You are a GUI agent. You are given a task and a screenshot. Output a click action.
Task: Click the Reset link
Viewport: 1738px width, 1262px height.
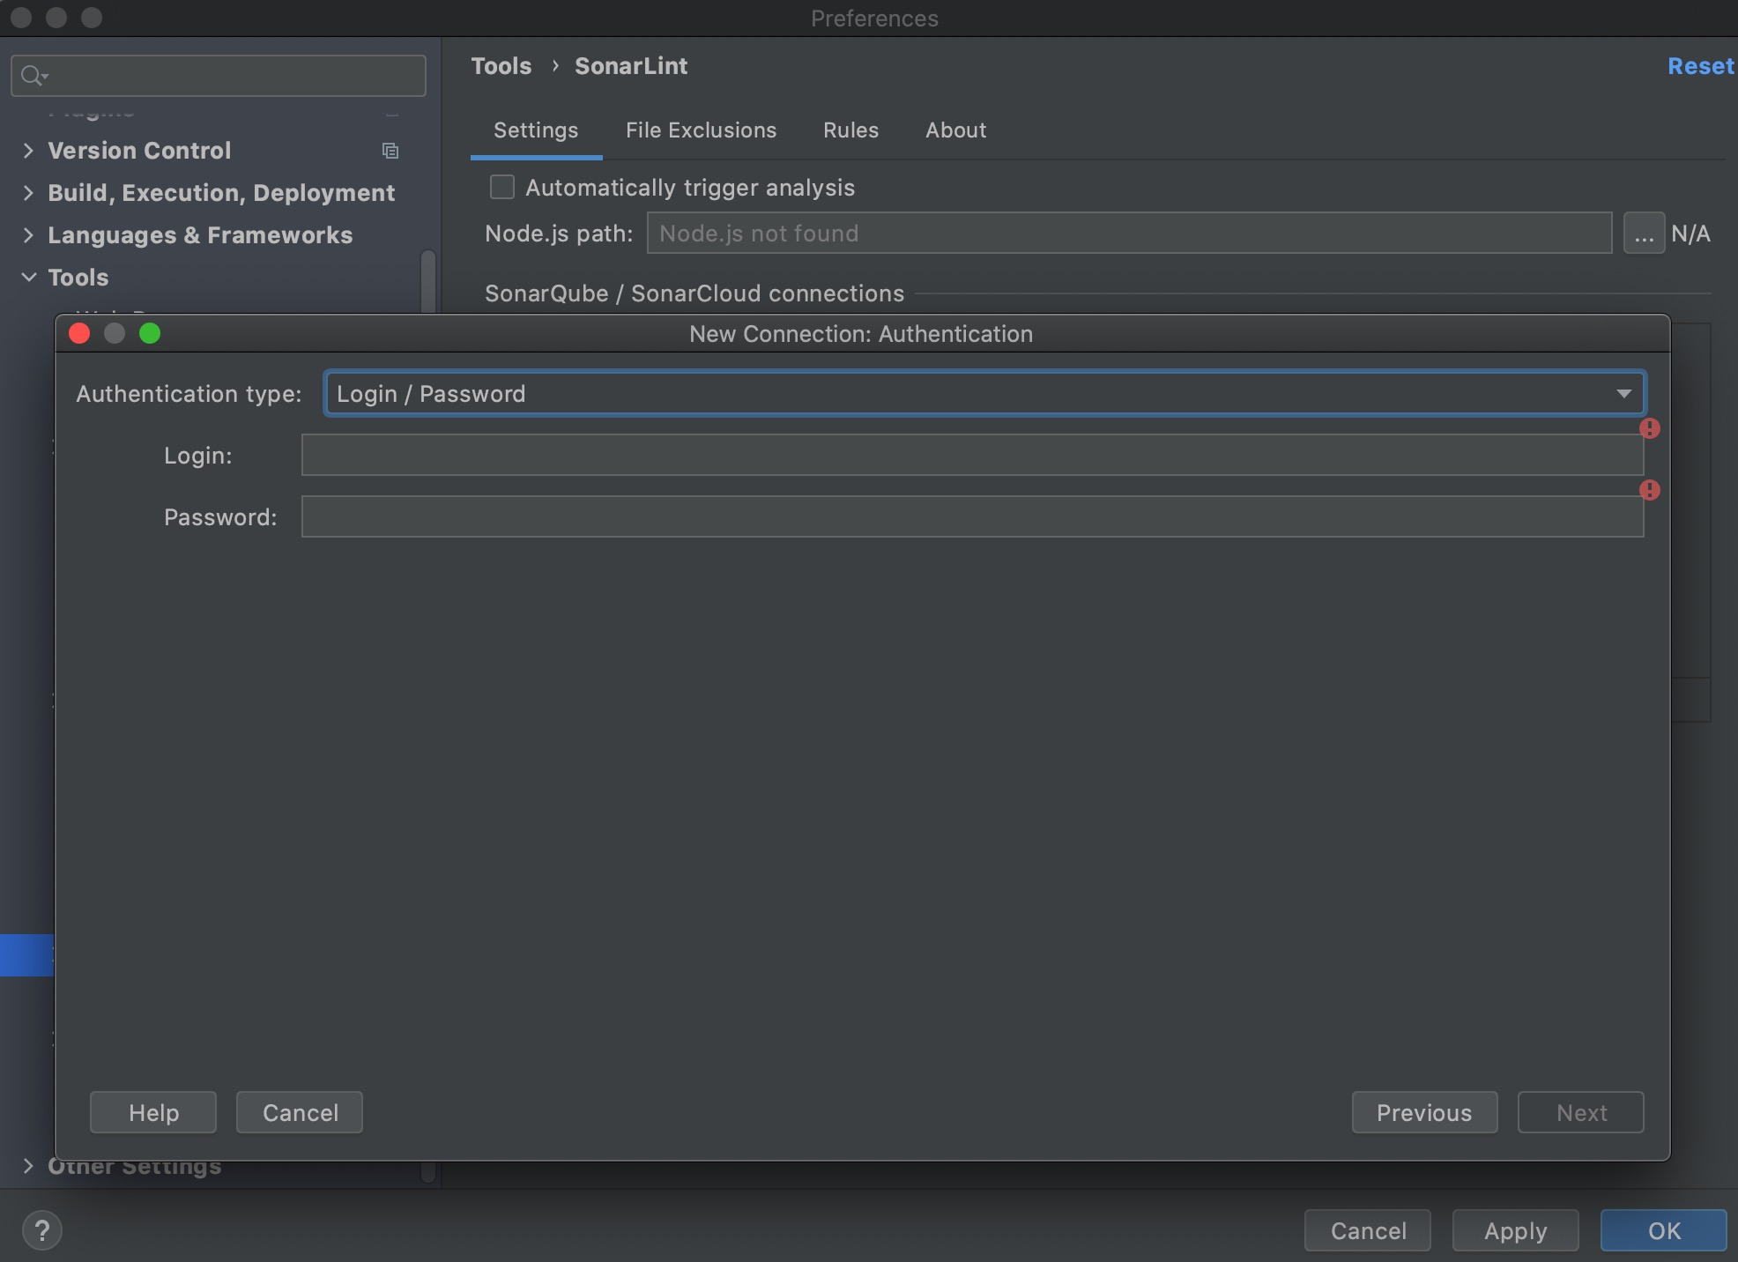[1700, 66]
